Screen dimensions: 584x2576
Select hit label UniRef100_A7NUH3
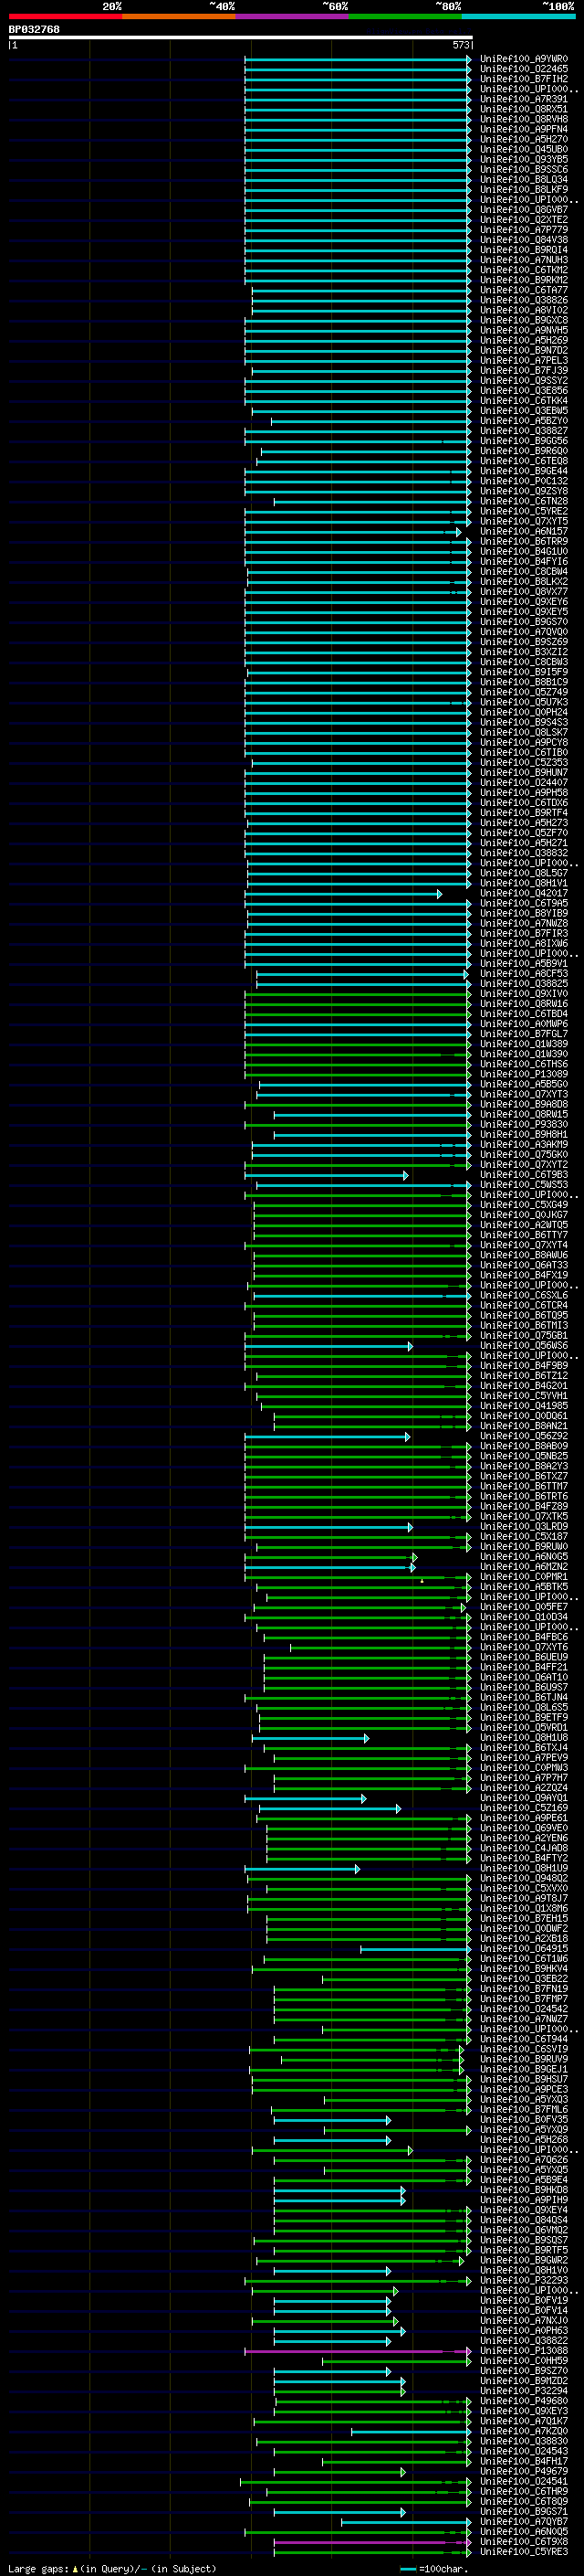[523, 260]
